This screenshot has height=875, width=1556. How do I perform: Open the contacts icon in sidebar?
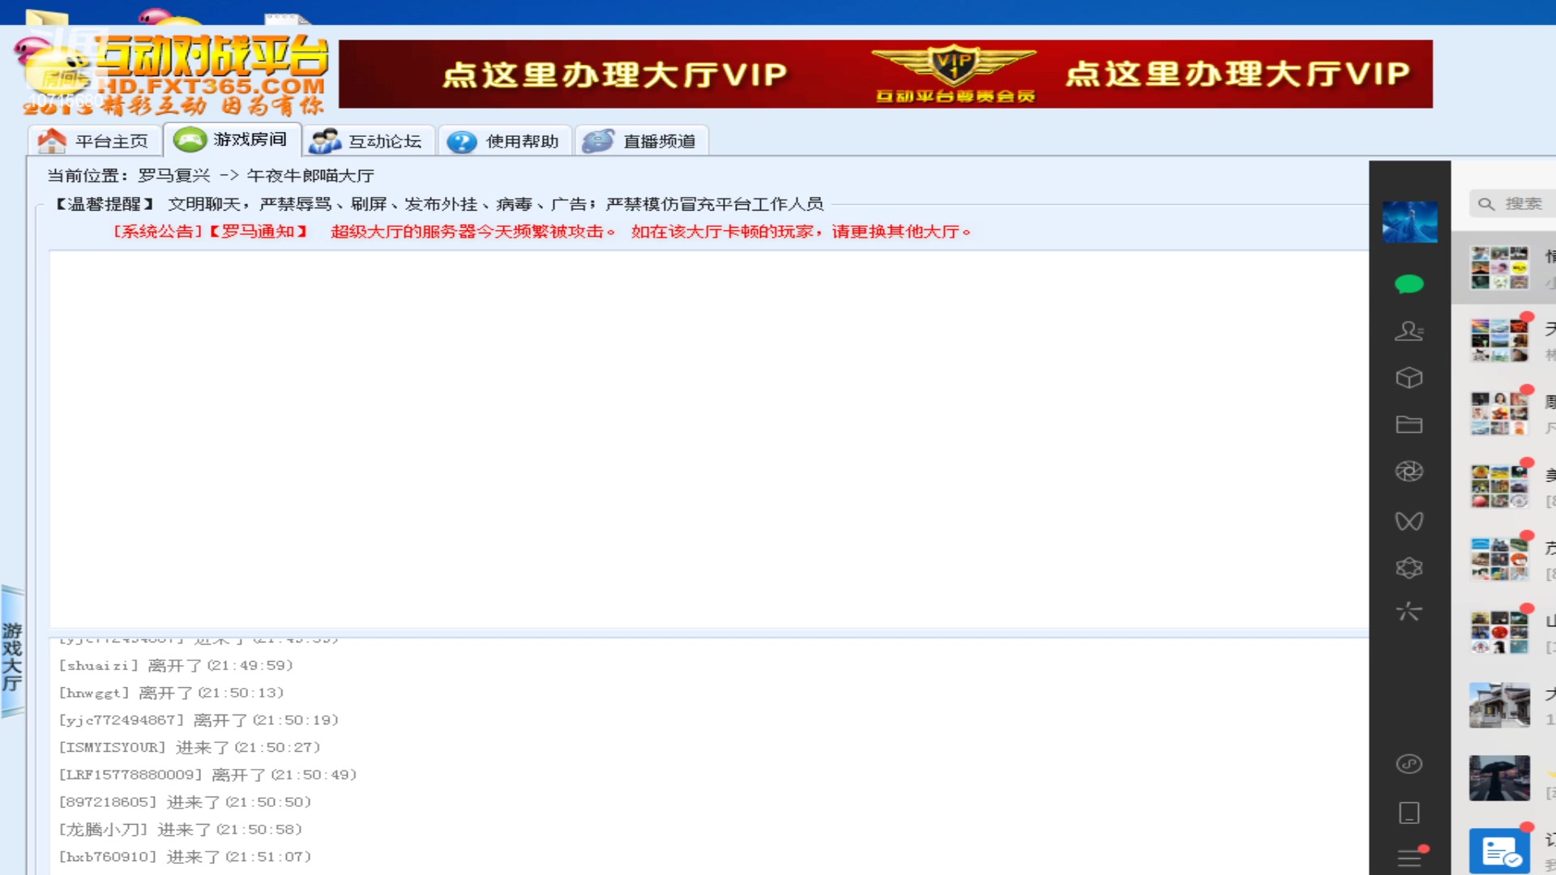point(1409,331)
